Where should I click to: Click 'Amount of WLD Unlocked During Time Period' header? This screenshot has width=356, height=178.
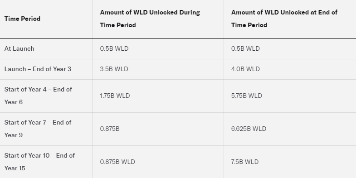pos(150,19)
